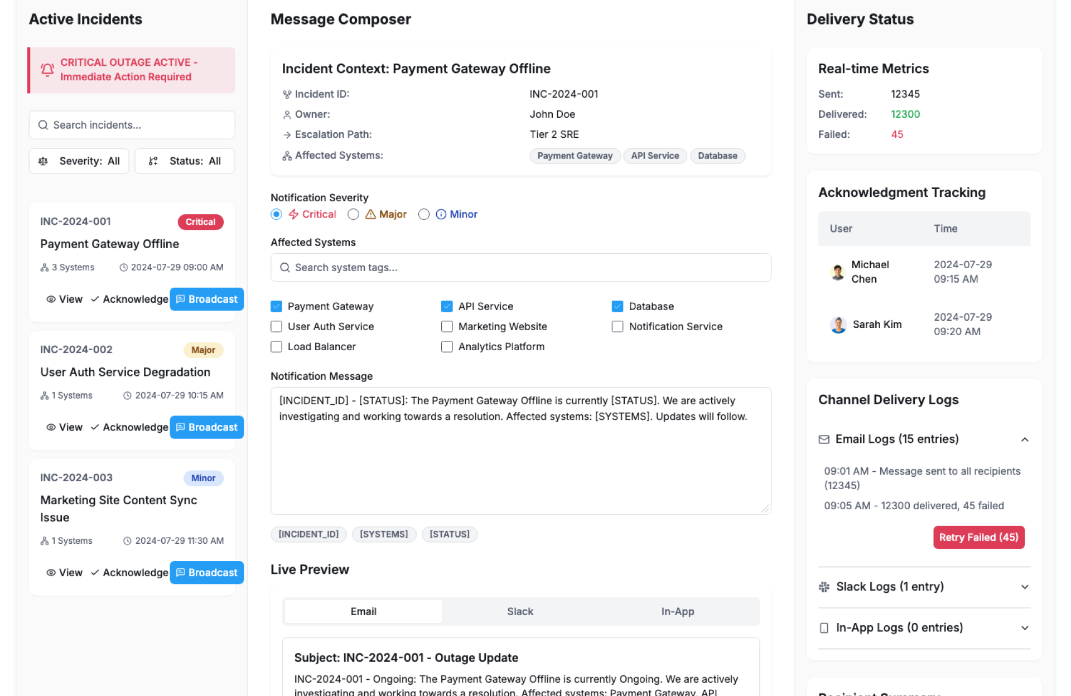1071x696 pixels.
Task: Click the search magnifier icon in incidents search
Action: [x=43, y=125]
